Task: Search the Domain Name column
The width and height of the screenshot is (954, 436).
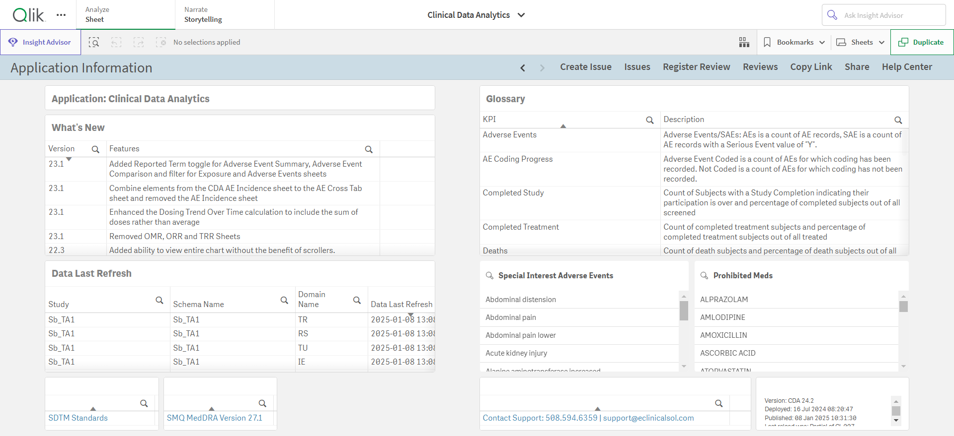Action: pos(357,300)
